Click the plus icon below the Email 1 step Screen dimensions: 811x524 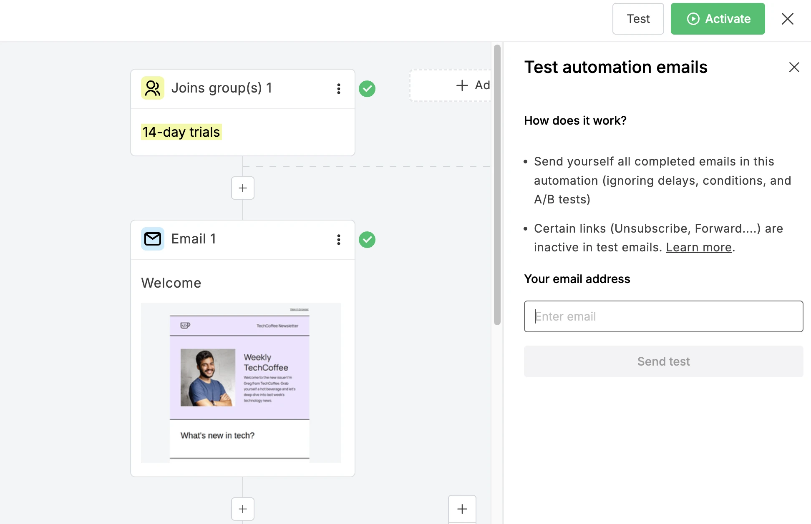pyautogui.click(x=242, y=509)
